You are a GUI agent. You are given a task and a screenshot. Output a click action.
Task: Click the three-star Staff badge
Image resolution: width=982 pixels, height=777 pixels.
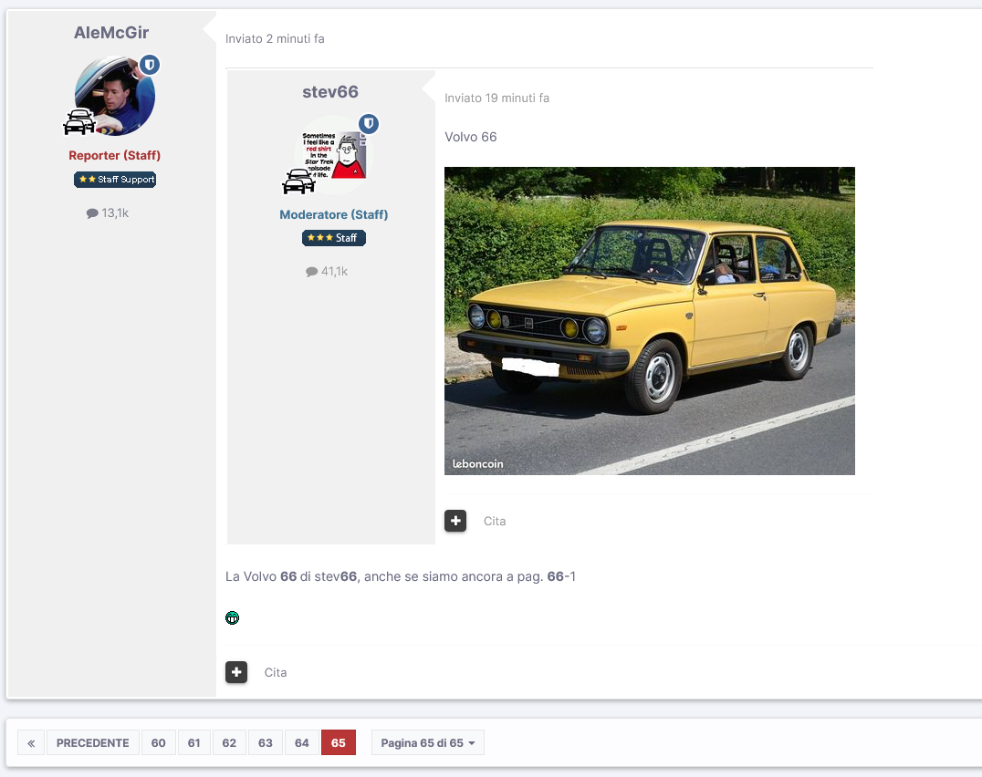point(334,238)
